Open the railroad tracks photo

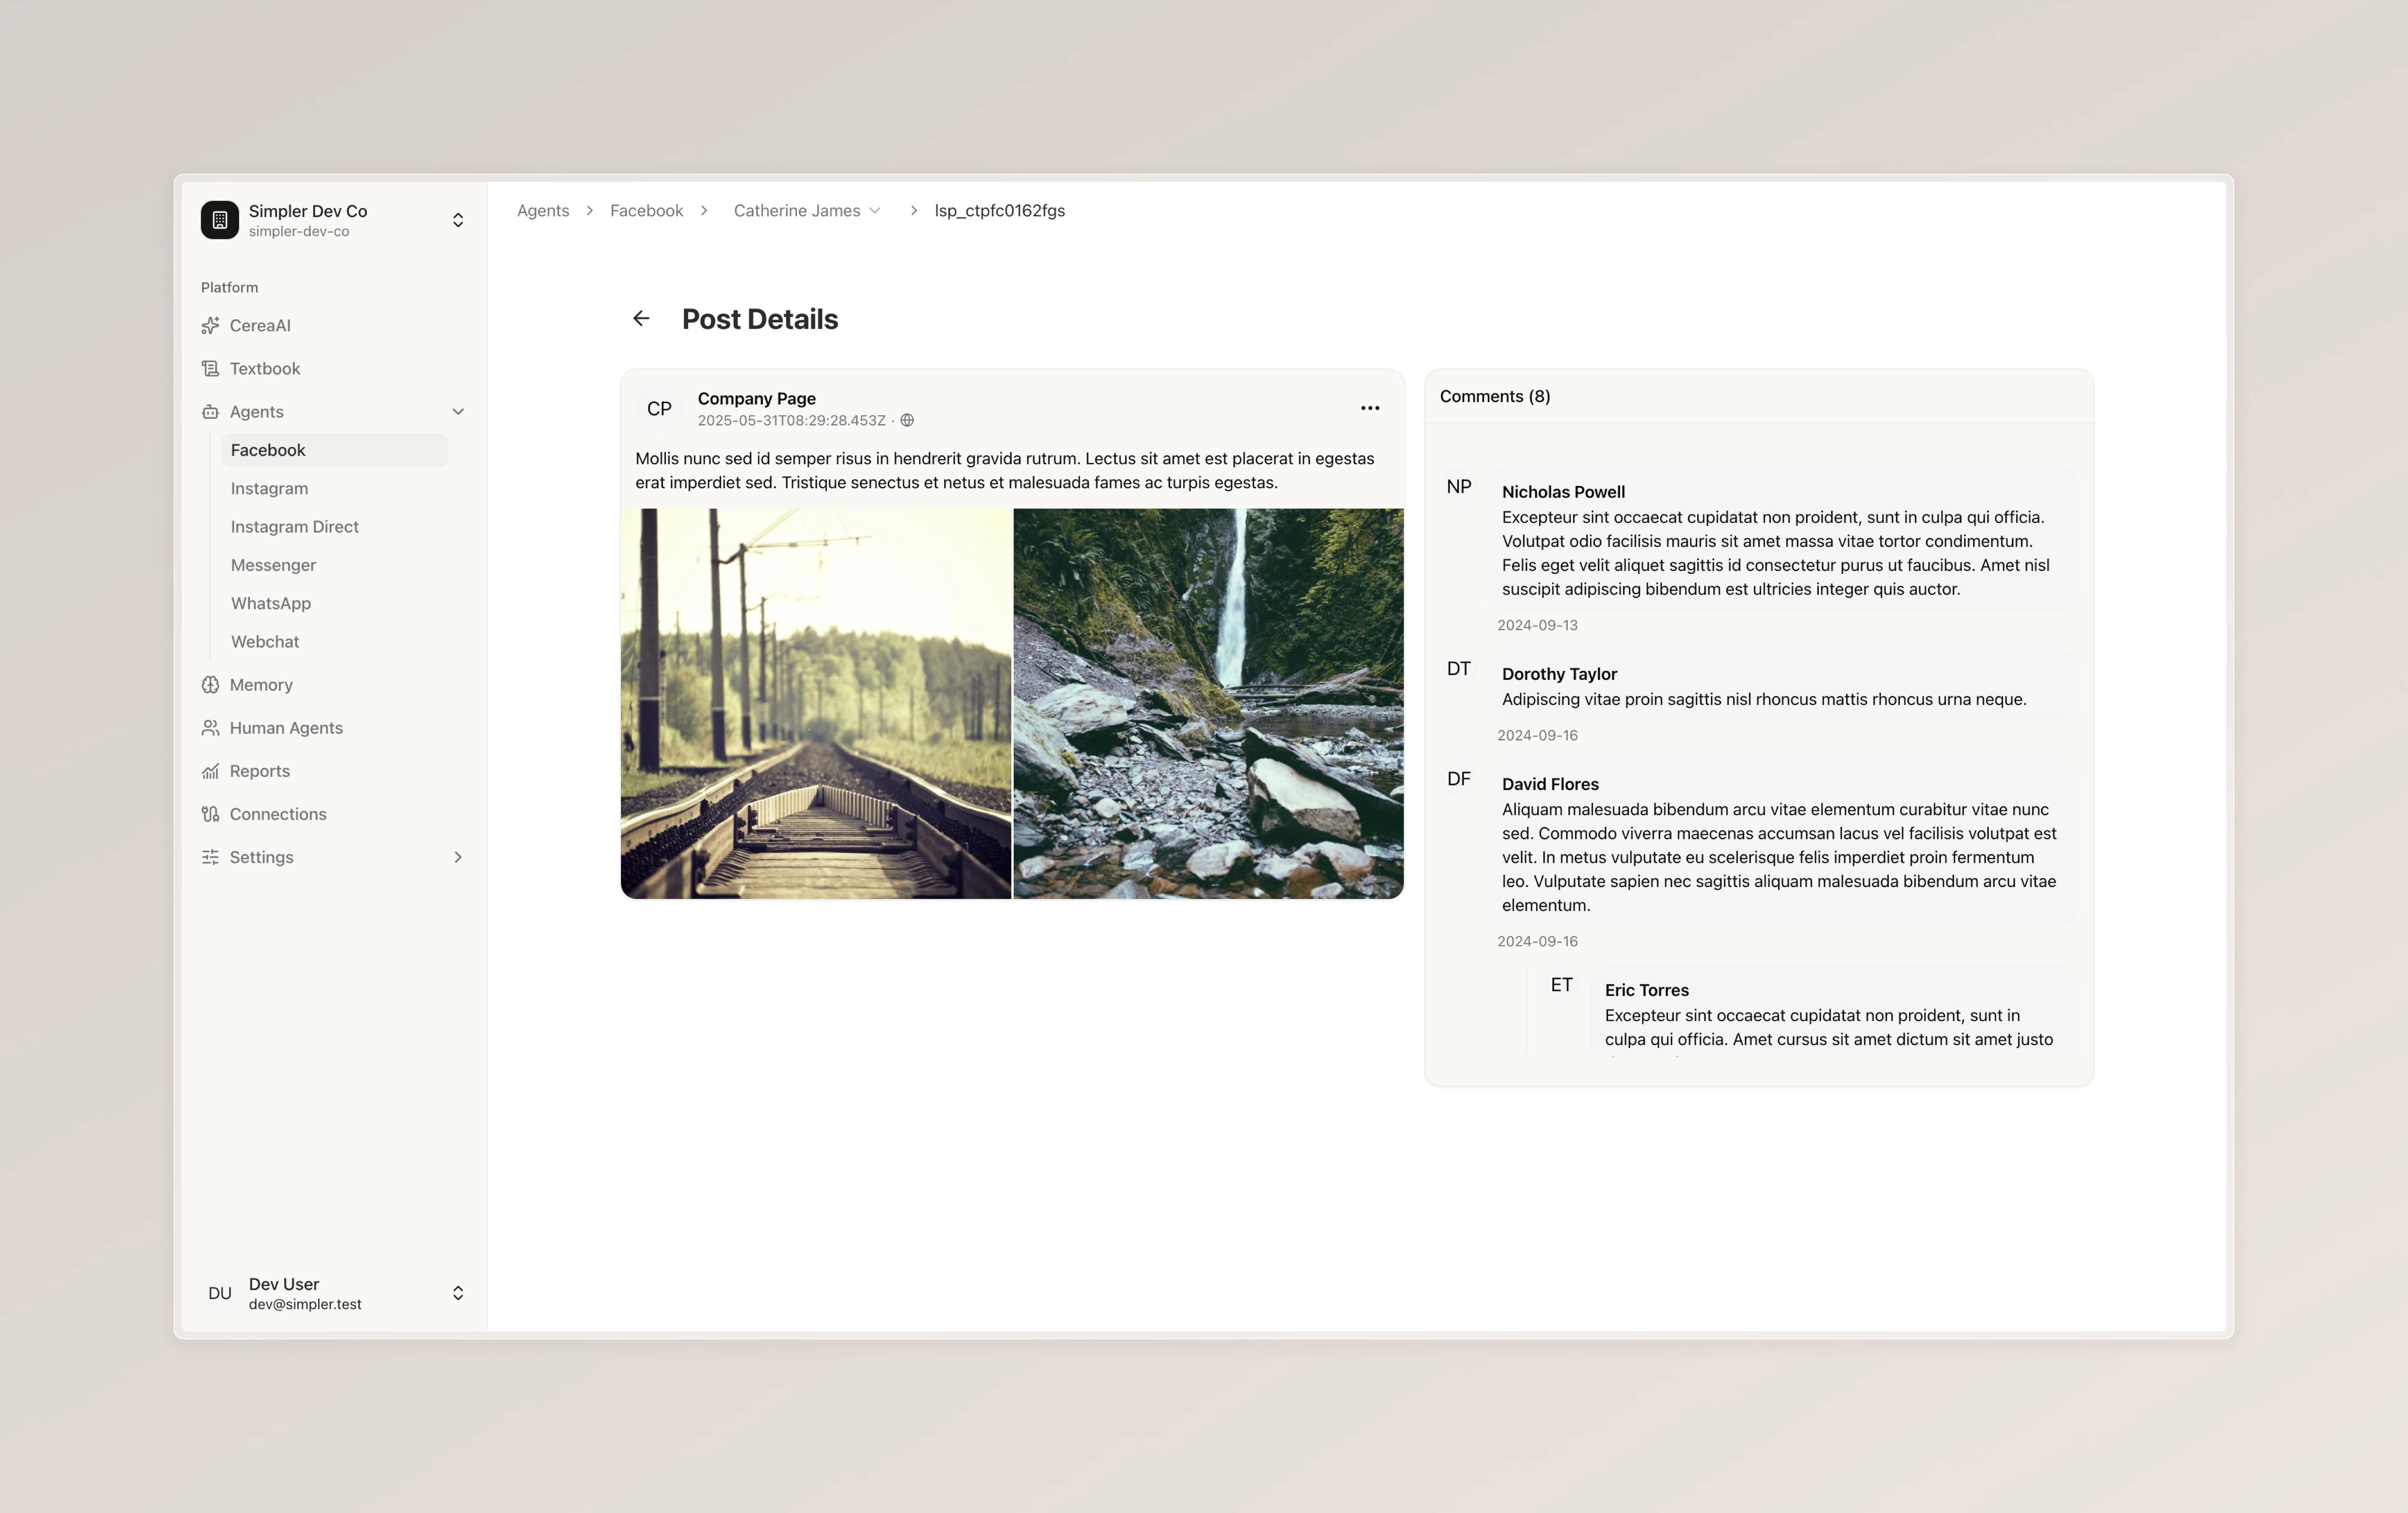[816, 704]
